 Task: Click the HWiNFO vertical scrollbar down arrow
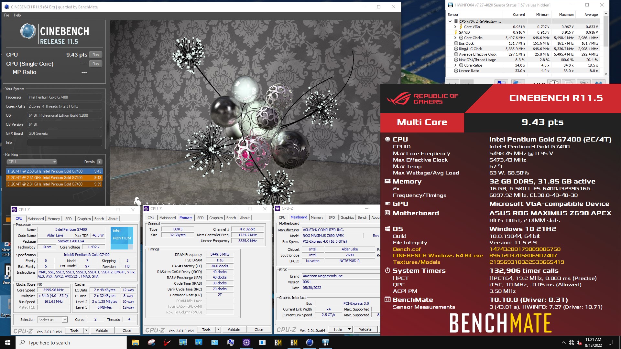tap(606, 74)
